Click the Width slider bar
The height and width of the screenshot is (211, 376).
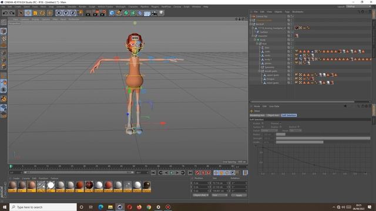point(323,142)
